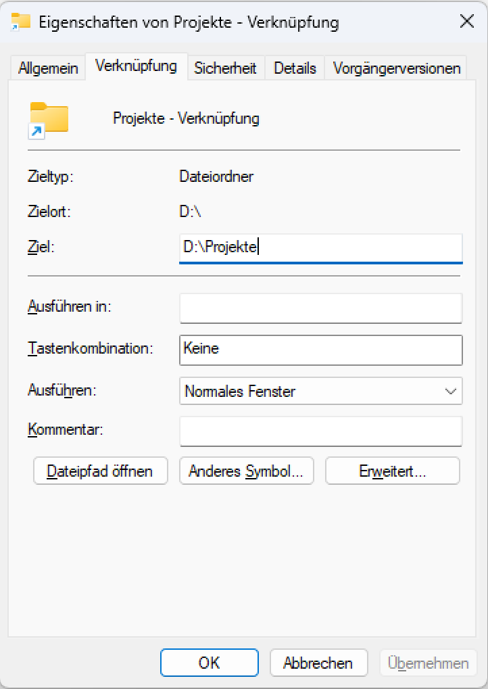This screenshot has height=689, width=488.
Task: Focus the Ausführen in text field
Action: pos(320,308)
